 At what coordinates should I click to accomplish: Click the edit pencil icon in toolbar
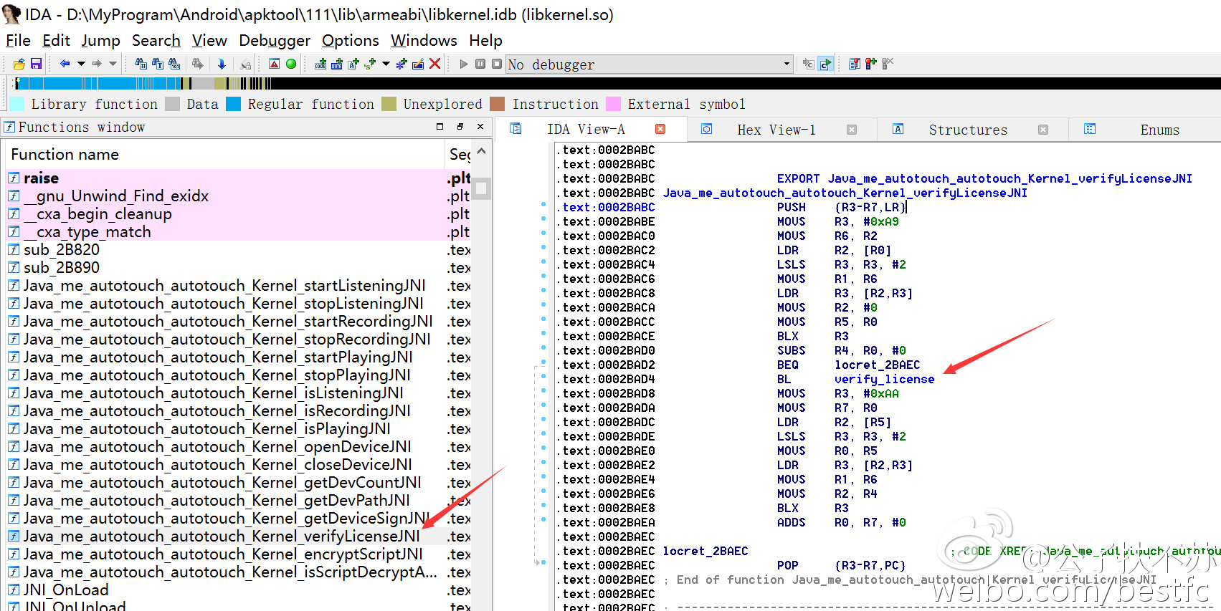click(x=418, y=64)
